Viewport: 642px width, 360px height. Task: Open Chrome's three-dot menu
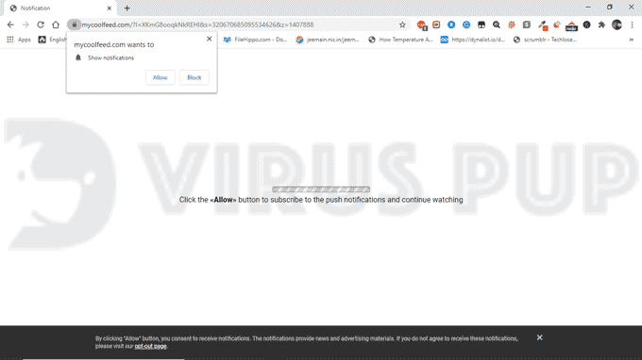click(x=632, y=25)
